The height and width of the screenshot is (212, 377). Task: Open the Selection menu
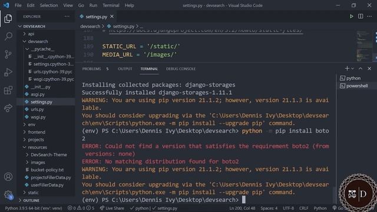pos(49,5)
